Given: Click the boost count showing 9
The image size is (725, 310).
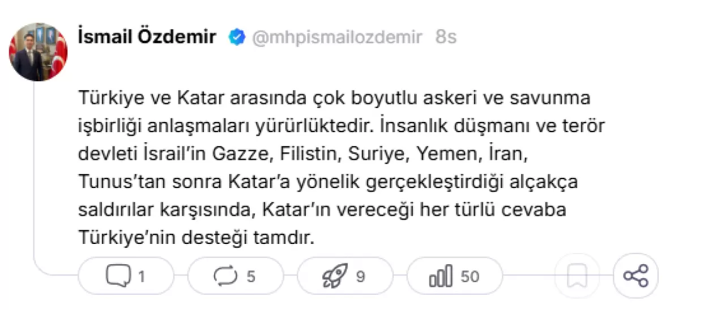Looking at the screenshot, I should (x=360, y=277).
